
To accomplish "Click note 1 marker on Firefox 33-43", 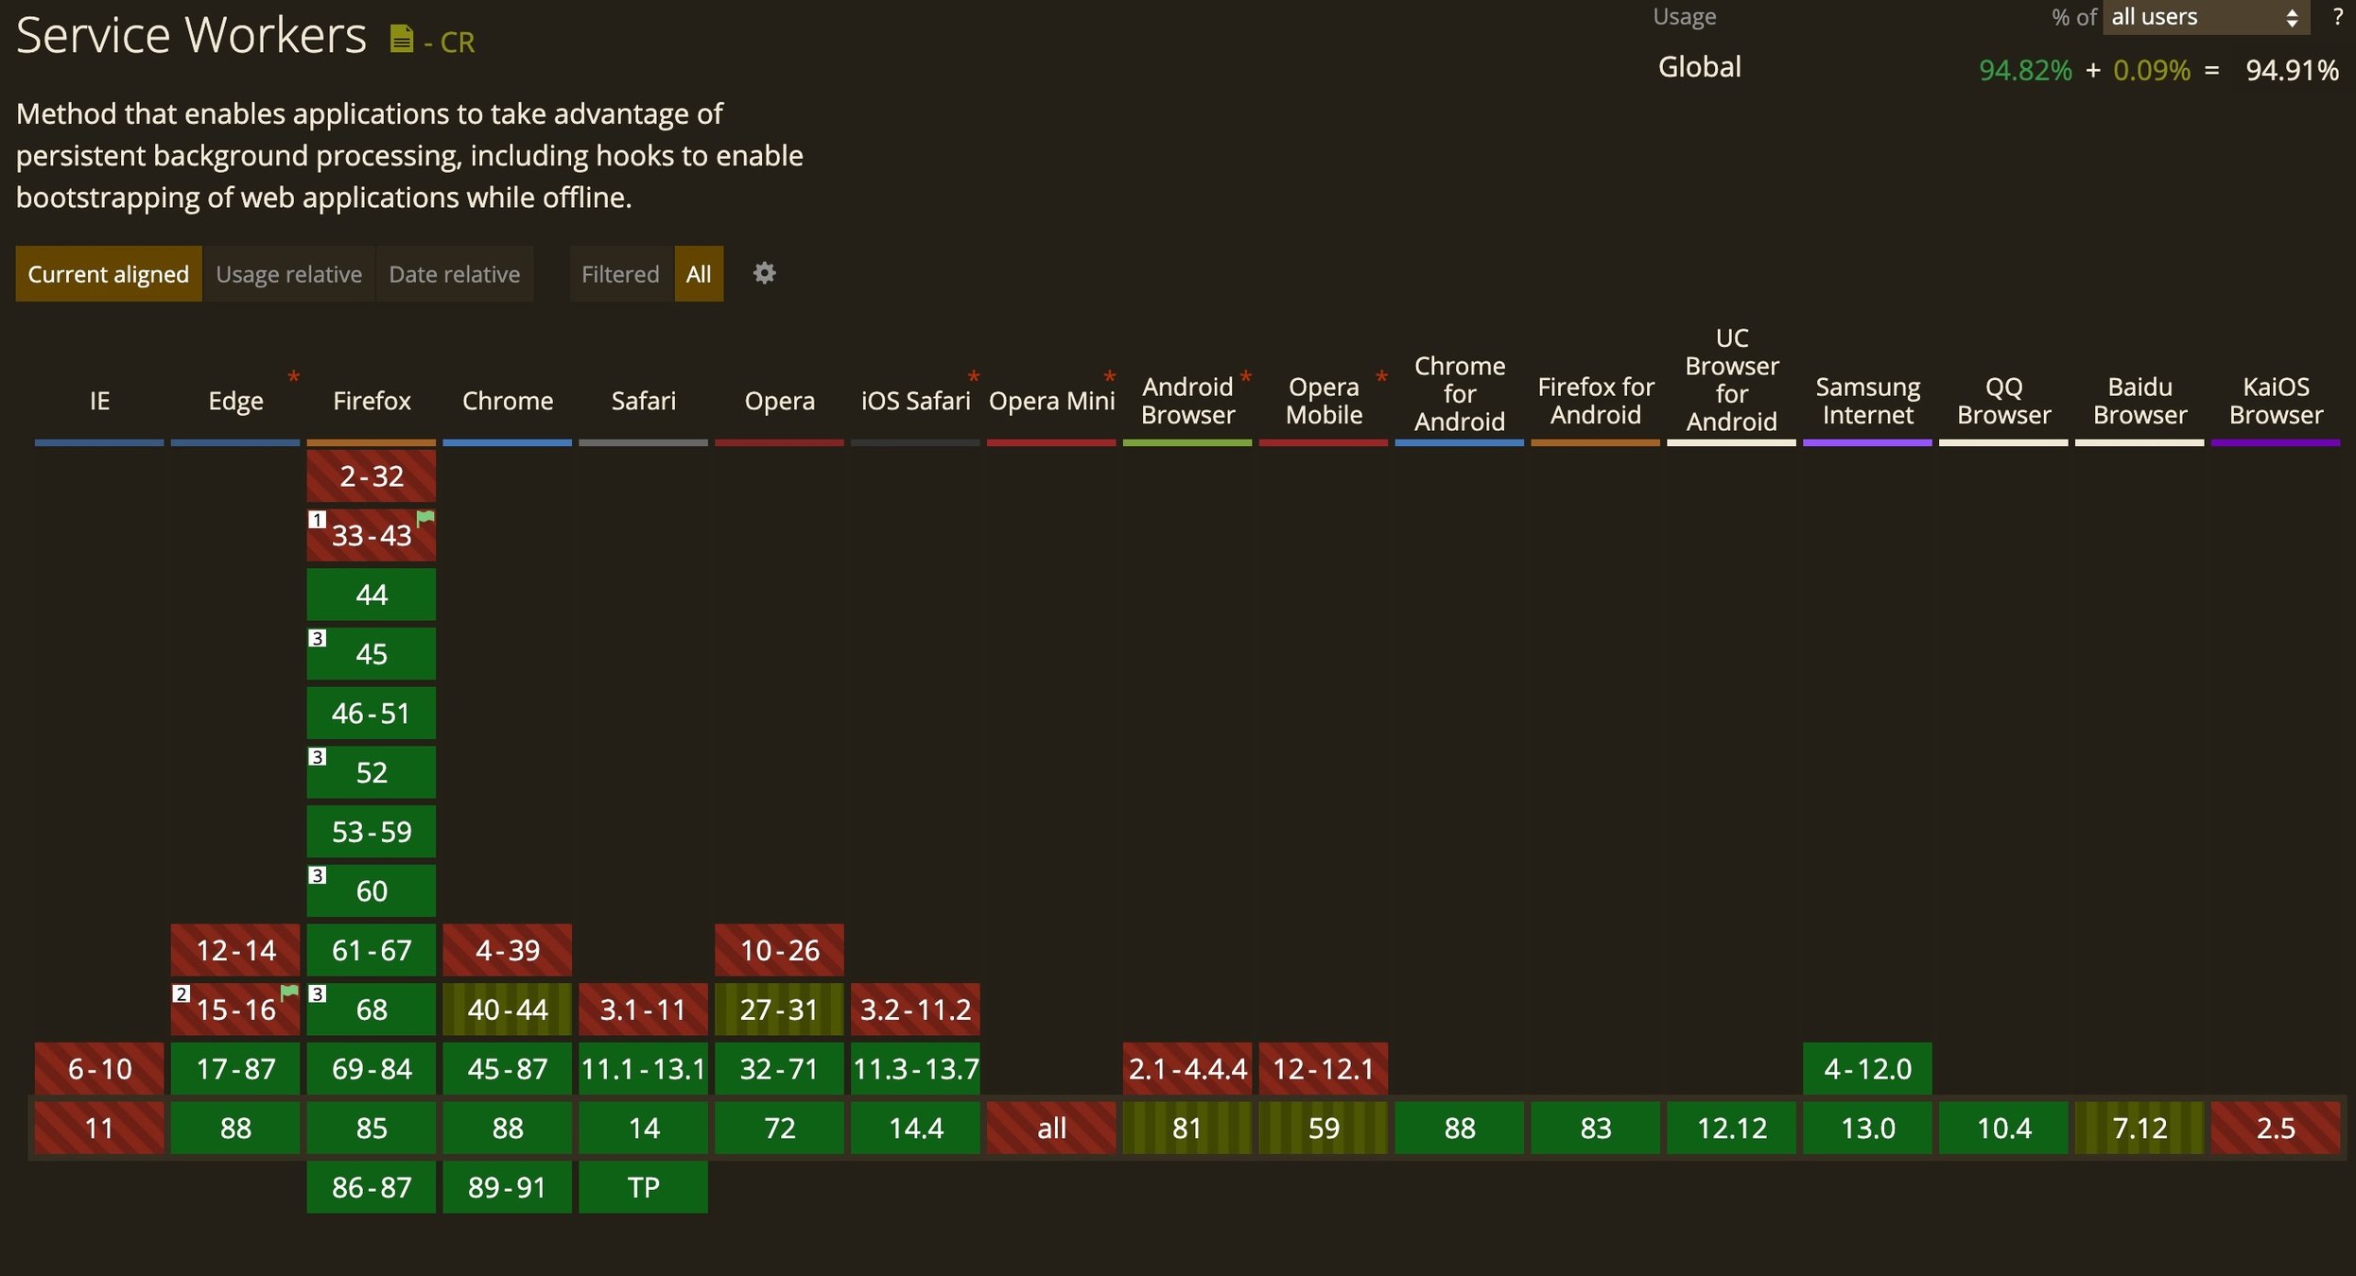I will click(x=318, y=519).
